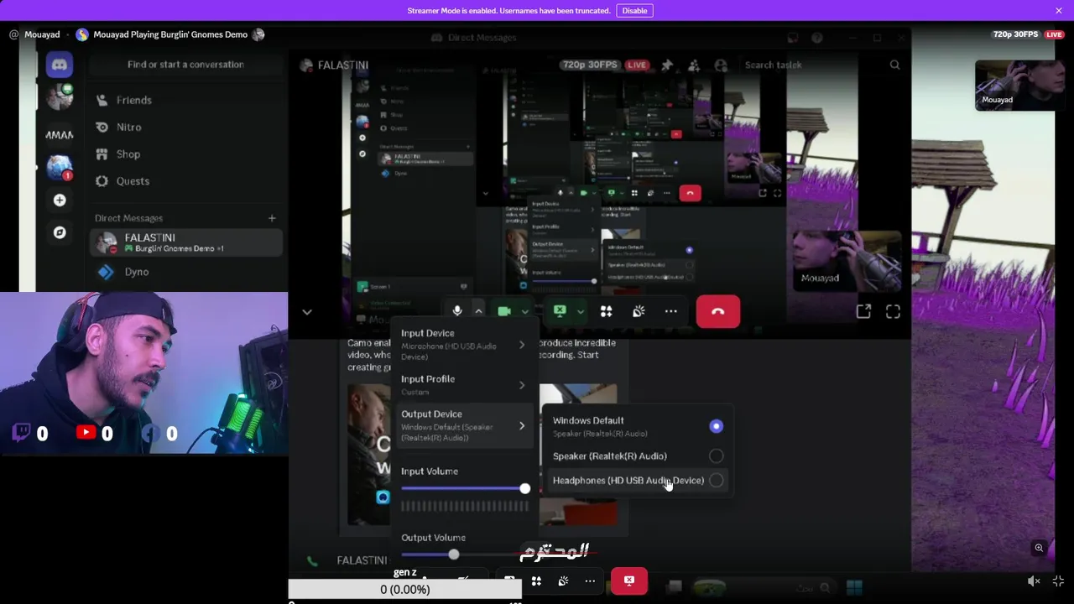Image resolution: width=1074 pixels, height=604 pixels.
Task: Open the FALASTINI direct message
Action: (185, 243)
